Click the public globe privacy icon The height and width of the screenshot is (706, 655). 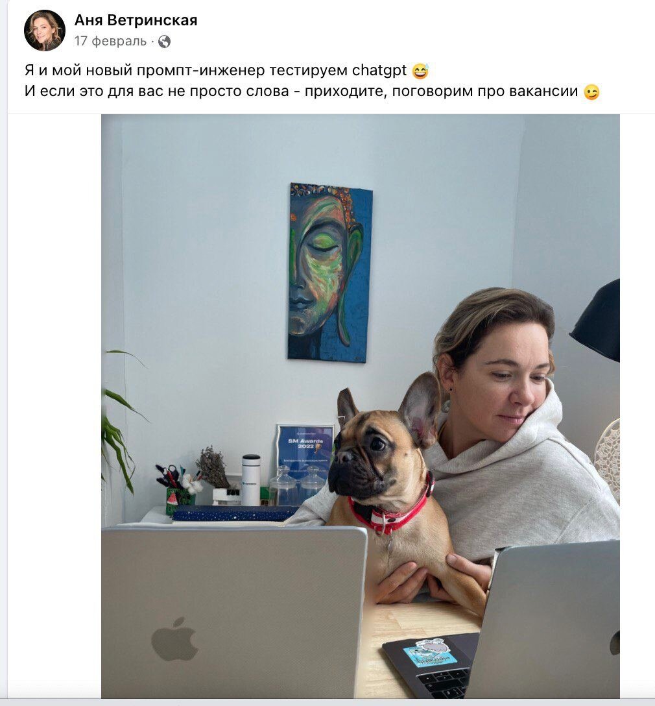[165, 42]
